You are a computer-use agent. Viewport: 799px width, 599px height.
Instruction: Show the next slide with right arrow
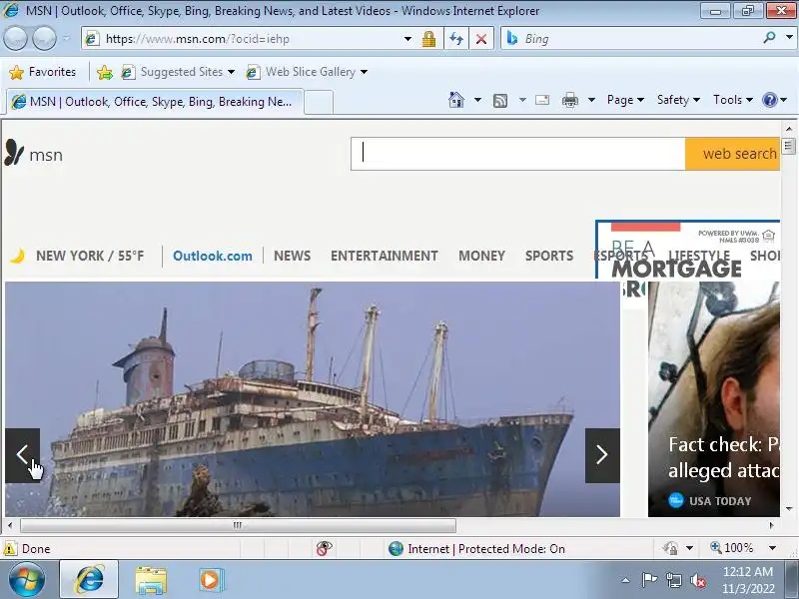[x=602, y=455]
